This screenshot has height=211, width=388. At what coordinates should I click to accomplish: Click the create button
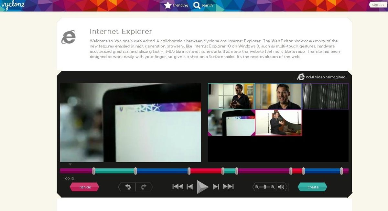click(x=313, y=187)
